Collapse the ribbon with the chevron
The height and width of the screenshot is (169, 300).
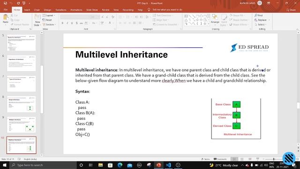click(x=298, y=29)
